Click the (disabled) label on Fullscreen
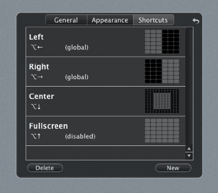218x193 pixels. point(80,136)
